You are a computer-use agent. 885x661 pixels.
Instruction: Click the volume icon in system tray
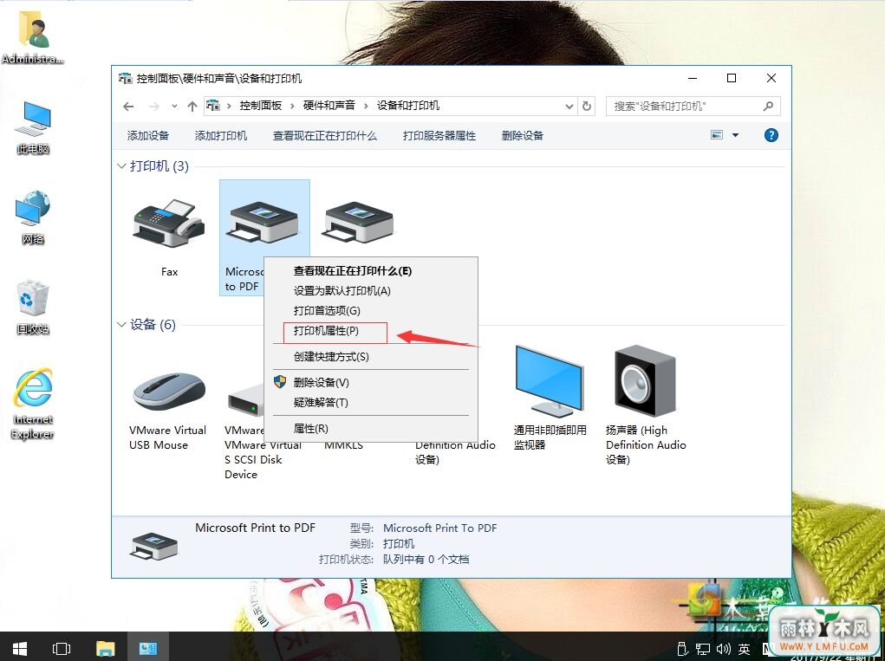click(x=724, y=649)
